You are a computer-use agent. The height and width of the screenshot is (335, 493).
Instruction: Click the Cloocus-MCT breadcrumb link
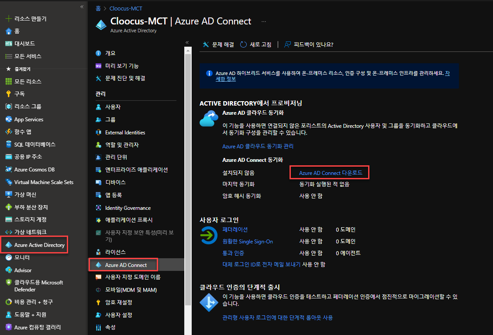(126, 8)
